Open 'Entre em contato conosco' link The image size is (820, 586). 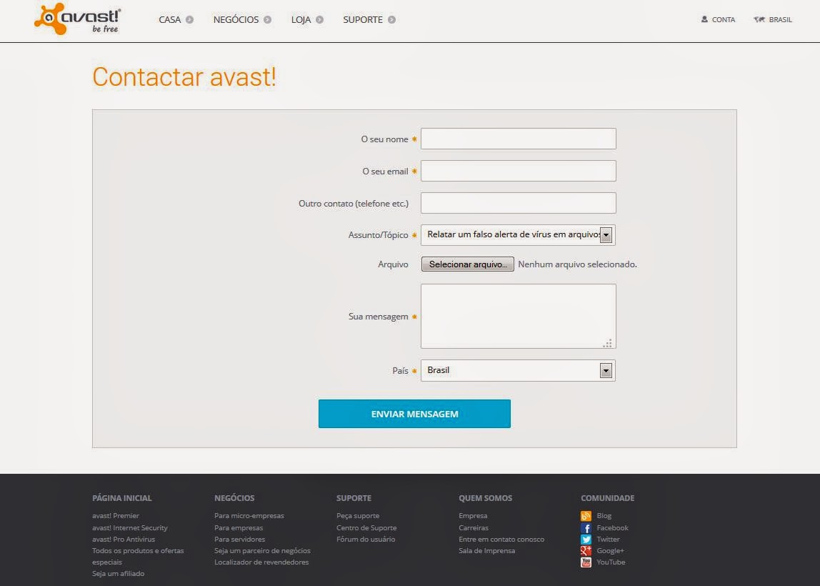point(501,540)
